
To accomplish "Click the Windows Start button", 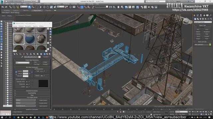I will point(2,117).
